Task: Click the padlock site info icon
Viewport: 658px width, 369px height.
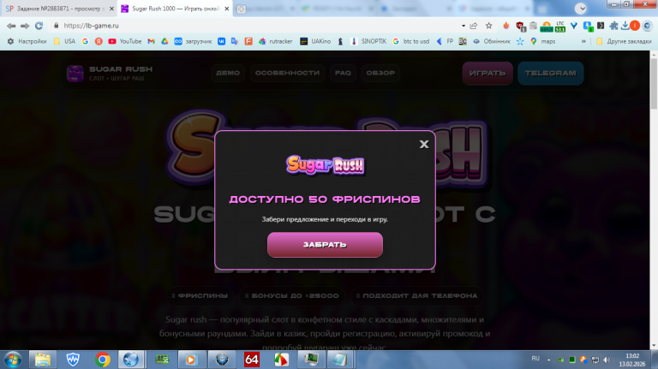Action: tap(57, 26)
